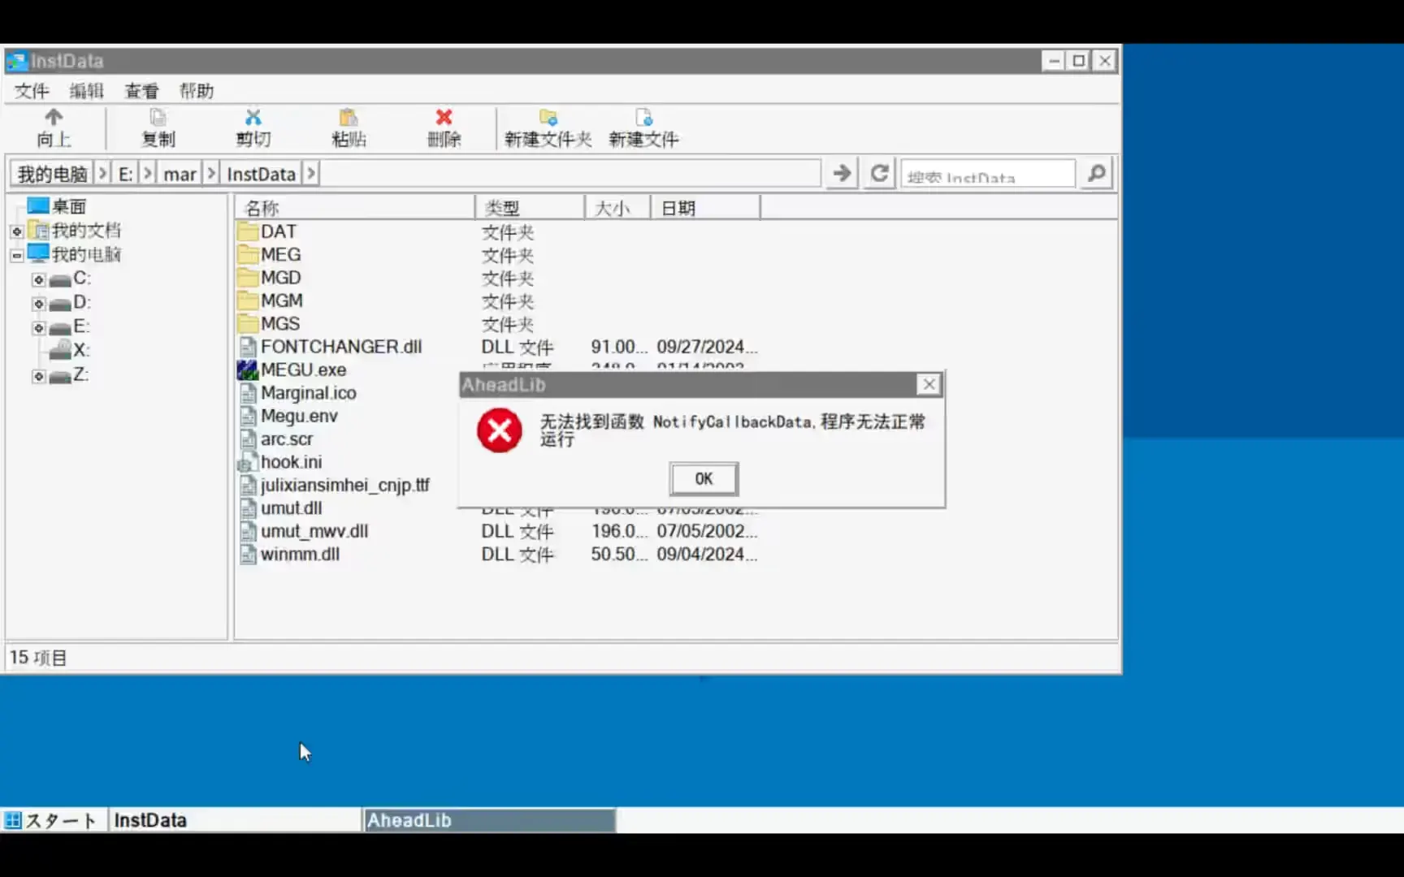Collapse the My Computer (我的电脑) tree node
This screenshot has width=1404, height=877.
point(17,255)
